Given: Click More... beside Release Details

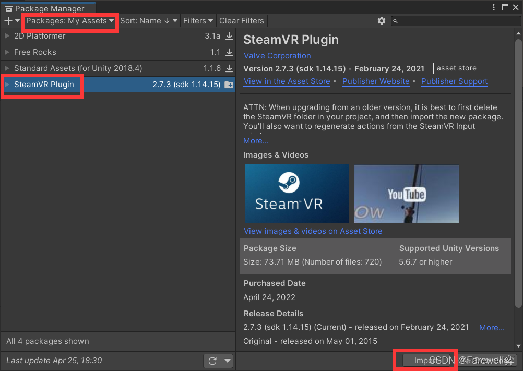Looking at the screenshot, I should [492, 327].
